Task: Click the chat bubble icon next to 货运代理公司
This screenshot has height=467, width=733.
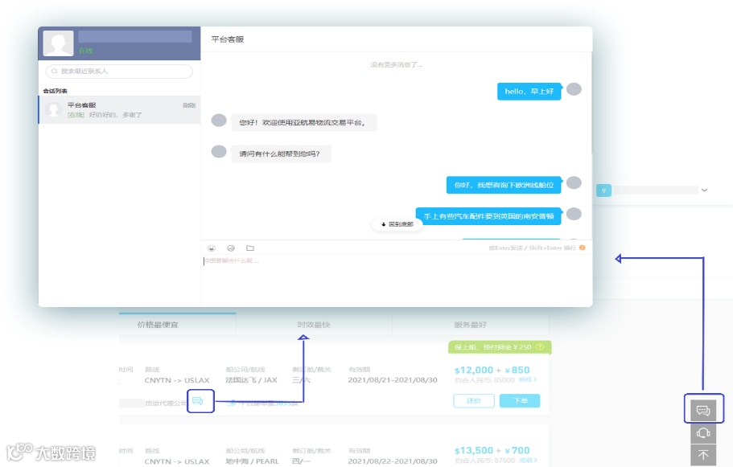Action: point(199,400)
